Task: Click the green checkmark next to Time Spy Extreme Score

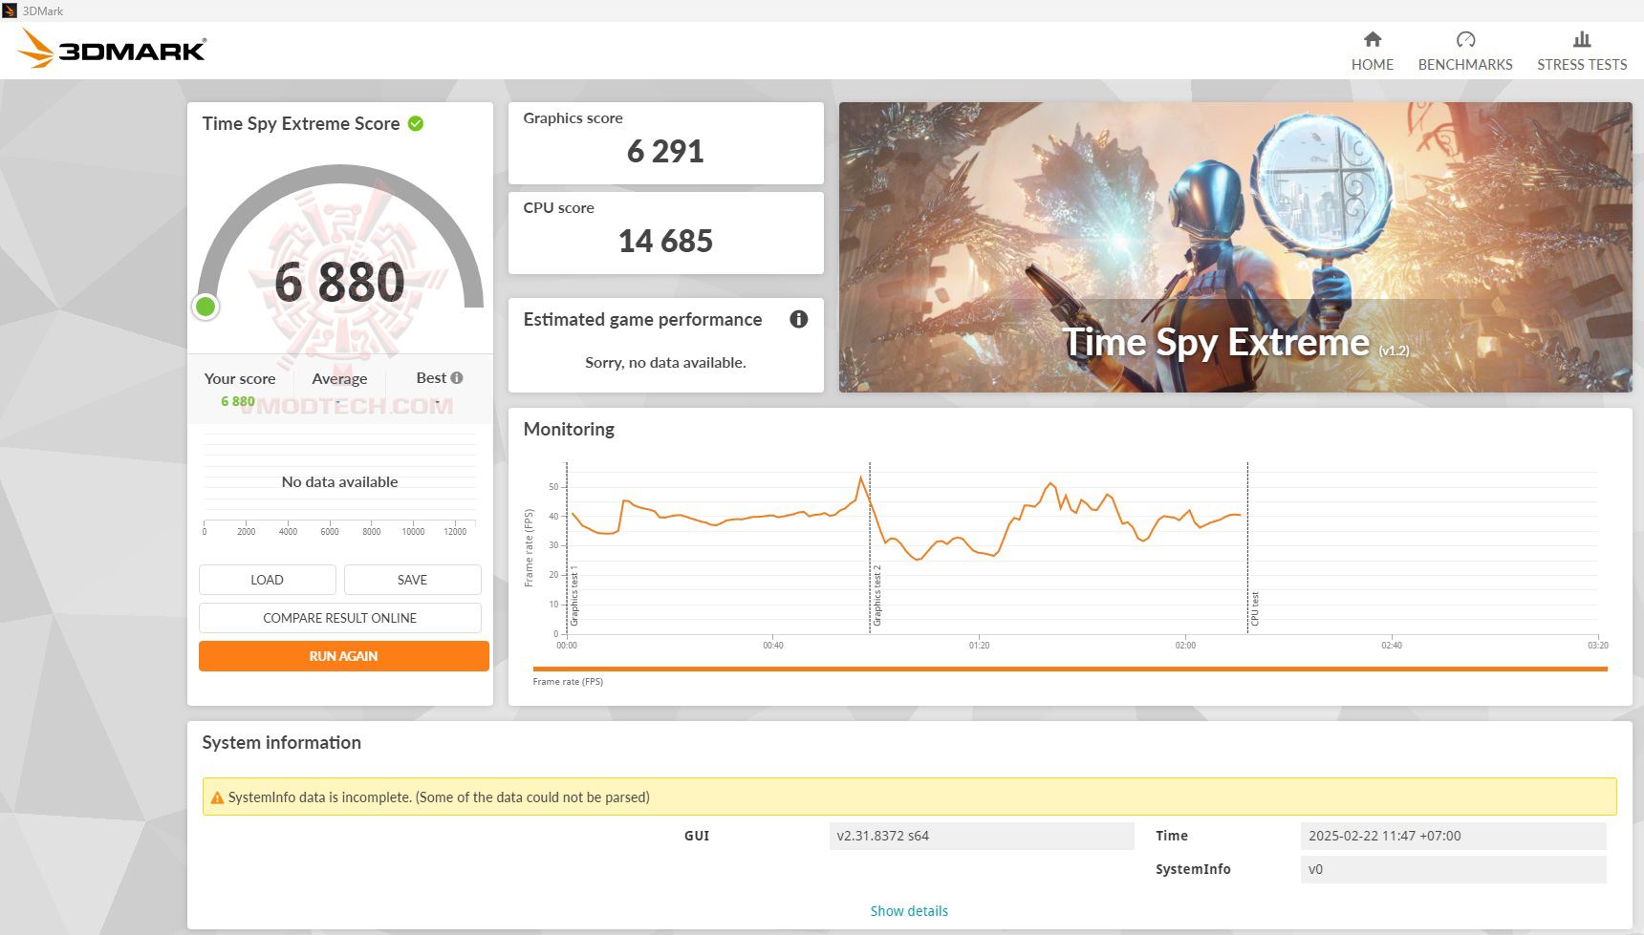Action: (415, 123)
